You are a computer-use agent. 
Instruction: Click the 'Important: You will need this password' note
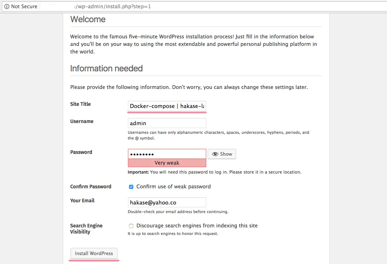pyautogui.click(x=215, y=172)
